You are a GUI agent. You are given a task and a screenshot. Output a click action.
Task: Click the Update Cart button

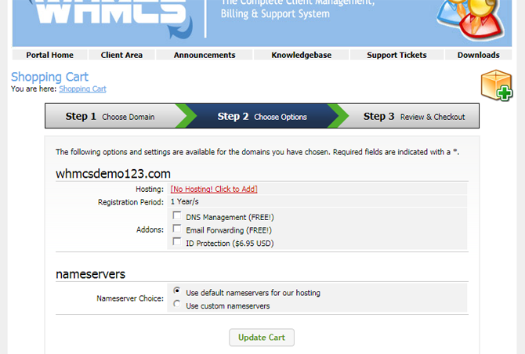(x=262, y=338)
